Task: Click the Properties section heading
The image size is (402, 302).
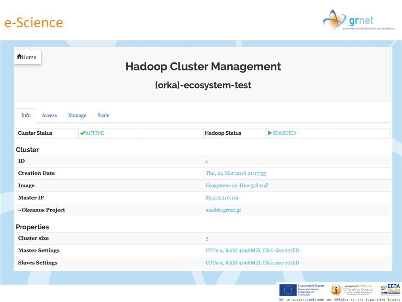Action: tap(32, 227)
